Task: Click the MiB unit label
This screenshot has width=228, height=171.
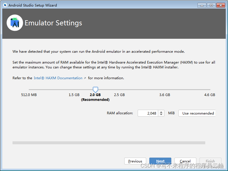Action: coord(171,113)
